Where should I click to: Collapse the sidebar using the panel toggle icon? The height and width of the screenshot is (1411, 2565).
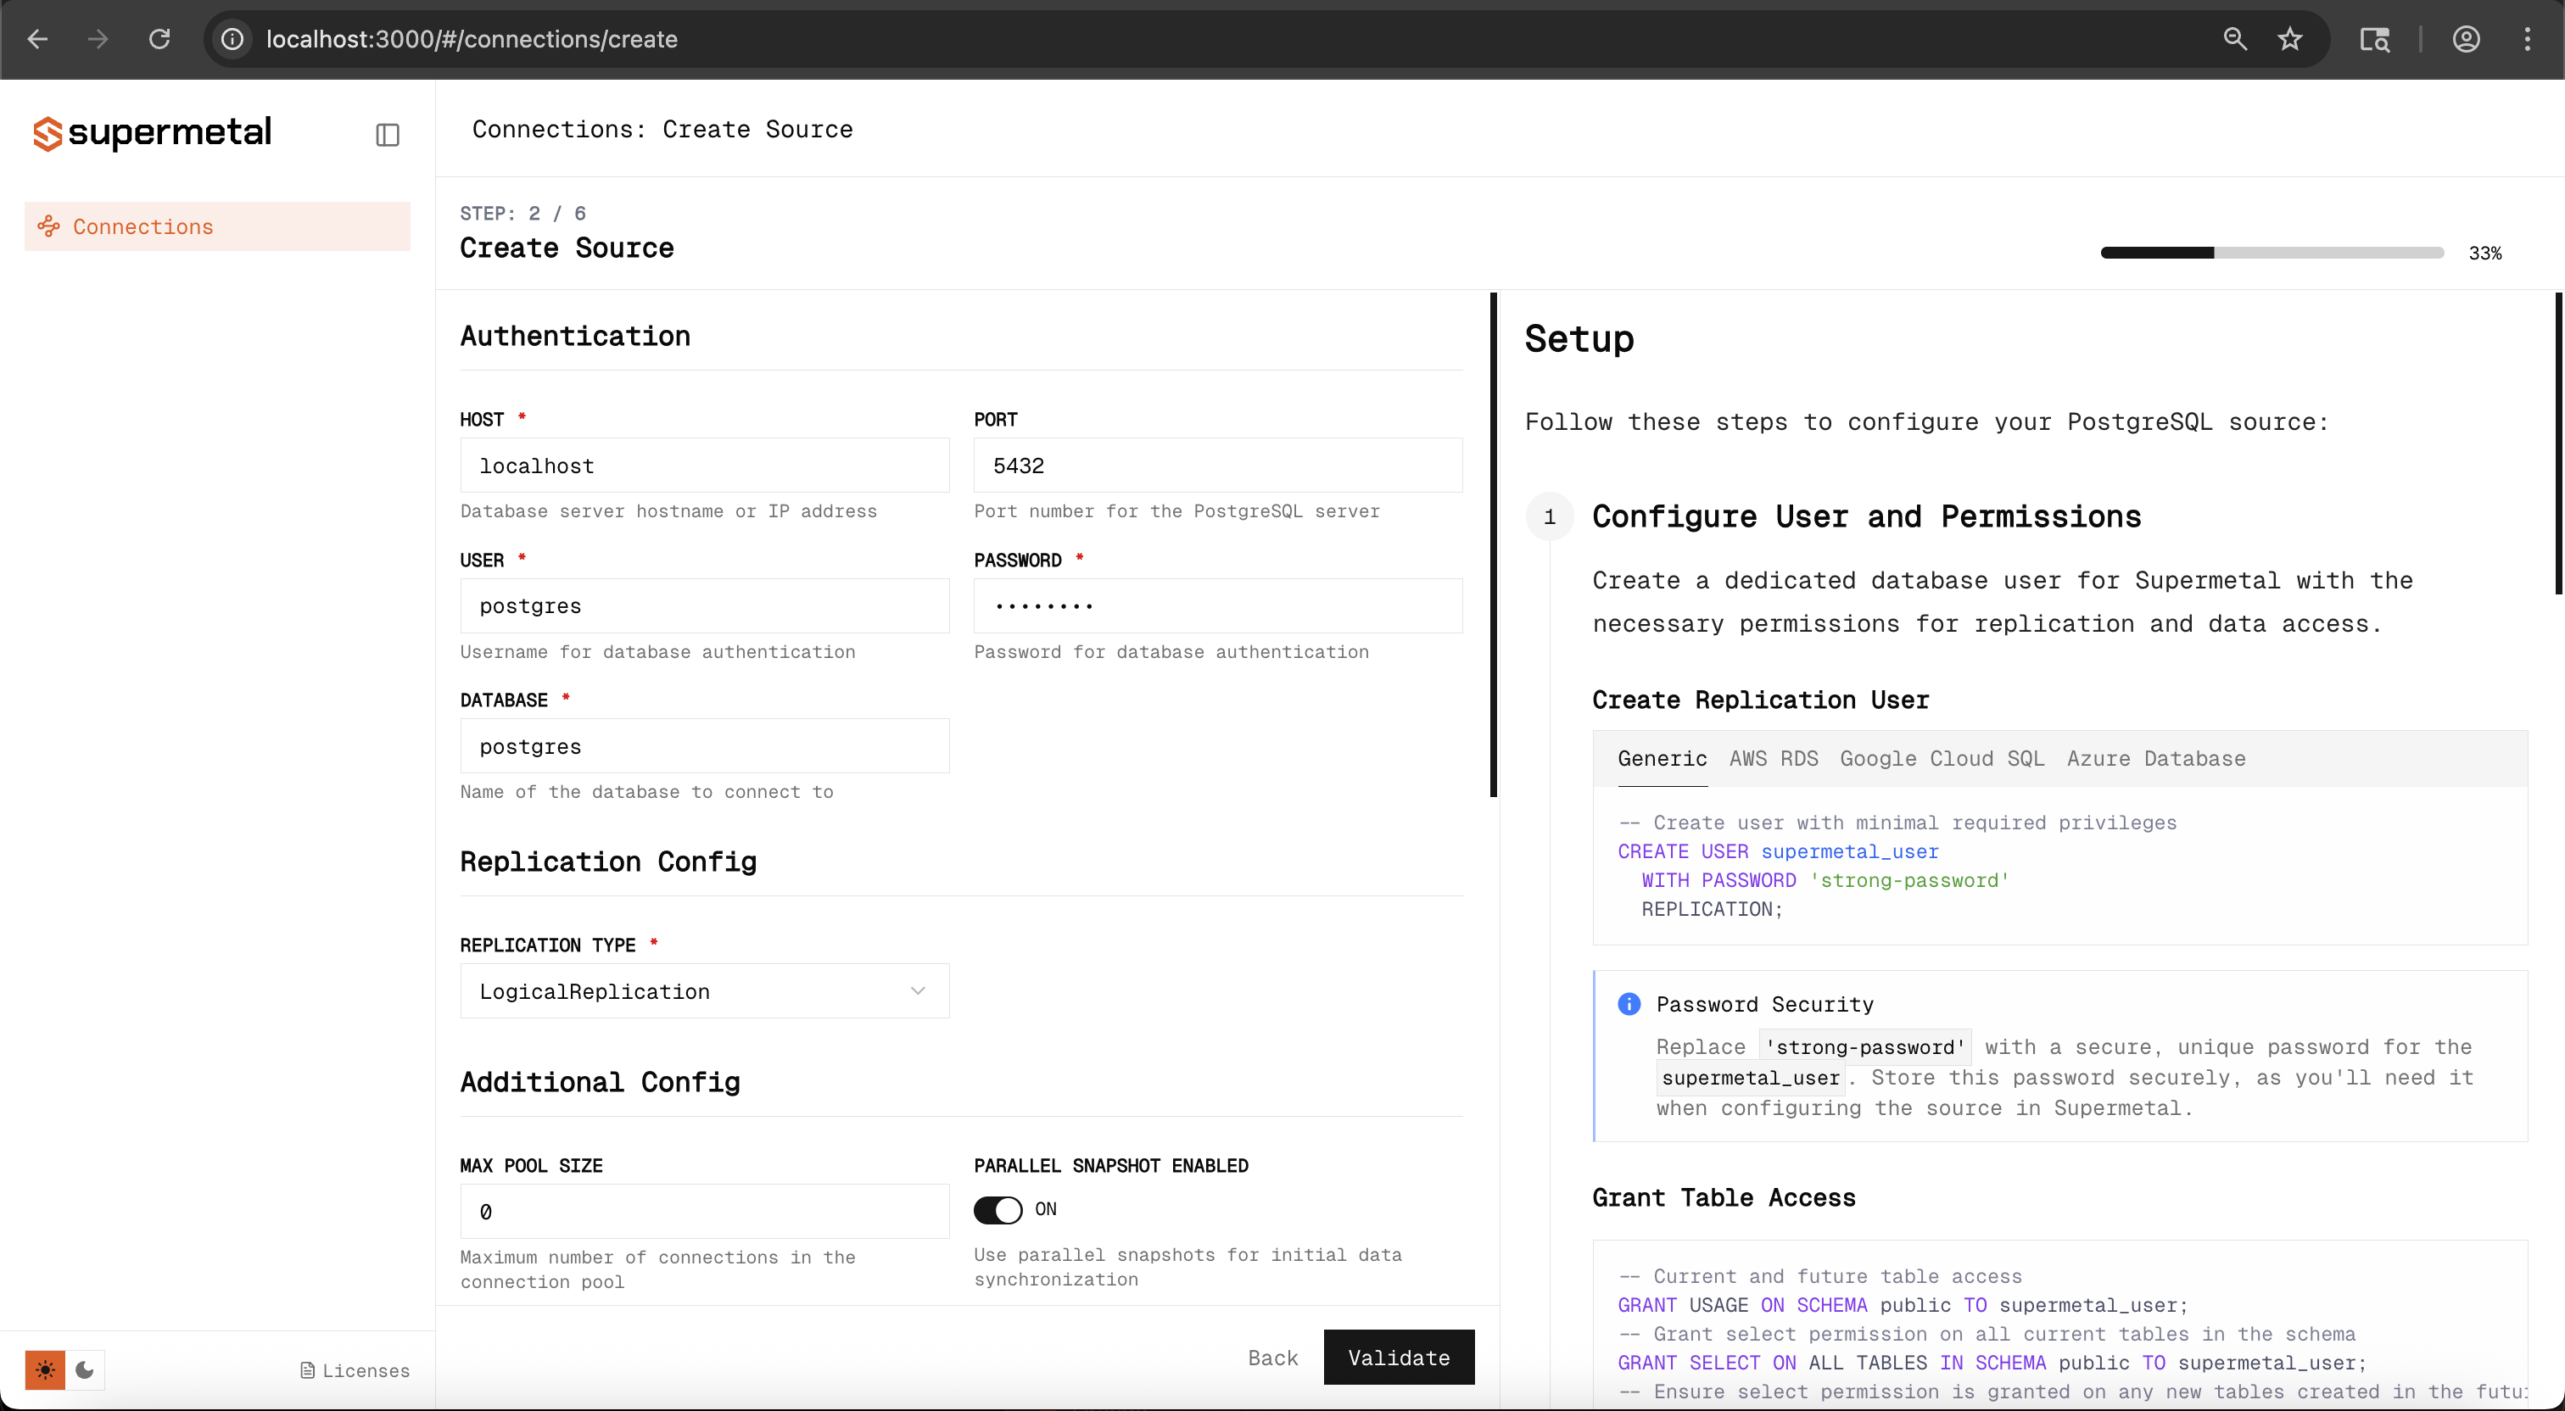tap(388, 135)
